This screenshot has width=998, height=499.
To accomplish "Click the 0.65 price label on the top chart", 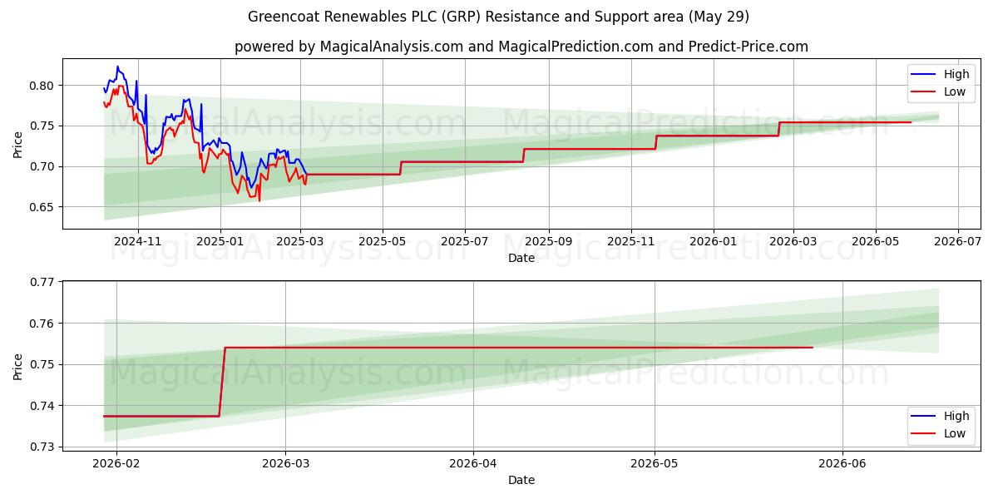I will tap(43, 207).
